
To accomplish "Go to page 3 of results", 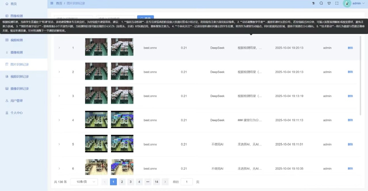I will [x=131, y=182].
